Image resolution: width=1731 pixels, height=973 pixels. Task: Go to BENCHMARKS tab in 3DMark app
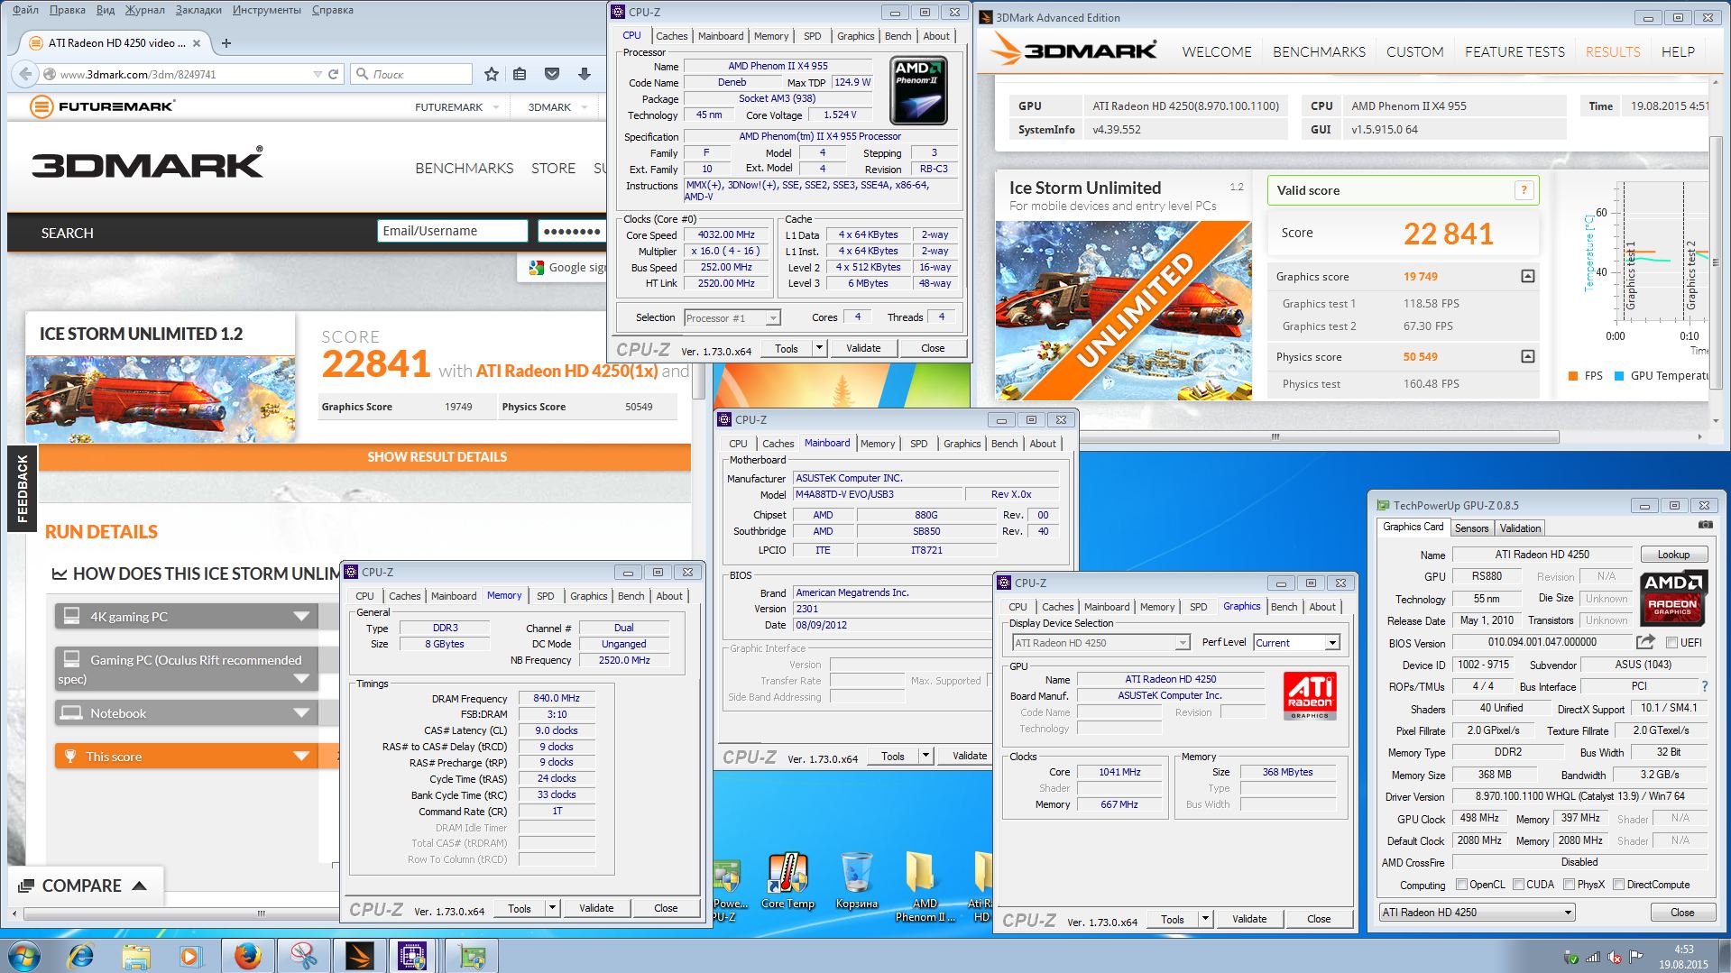coord(1319,52)
